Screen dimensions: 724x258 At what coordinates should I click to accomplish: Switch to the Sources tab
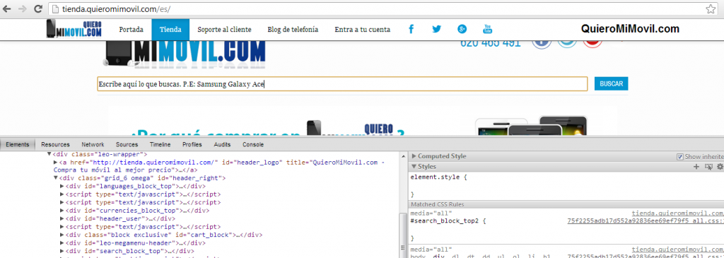pyautogui.click(x=127, y=144)
